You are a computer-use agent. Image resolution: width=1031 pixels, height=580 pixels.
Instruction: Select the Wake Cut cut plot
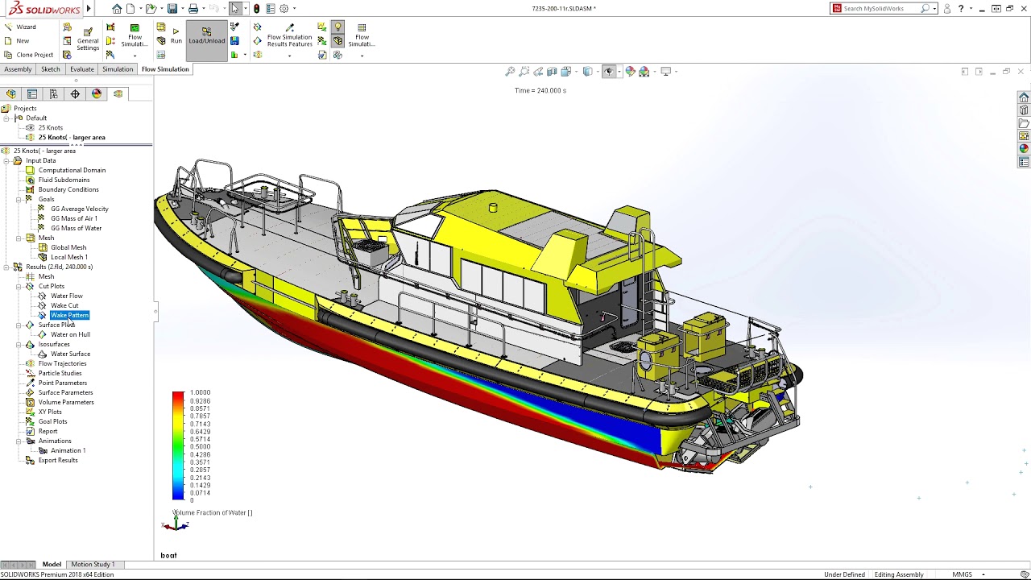(x=64, y=305)
